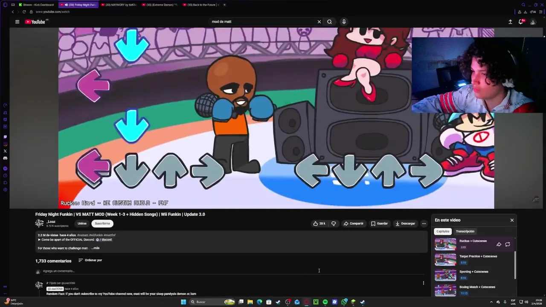
Task: Open the YouTube account avatar menu
Action: click(x=533, y=22)
